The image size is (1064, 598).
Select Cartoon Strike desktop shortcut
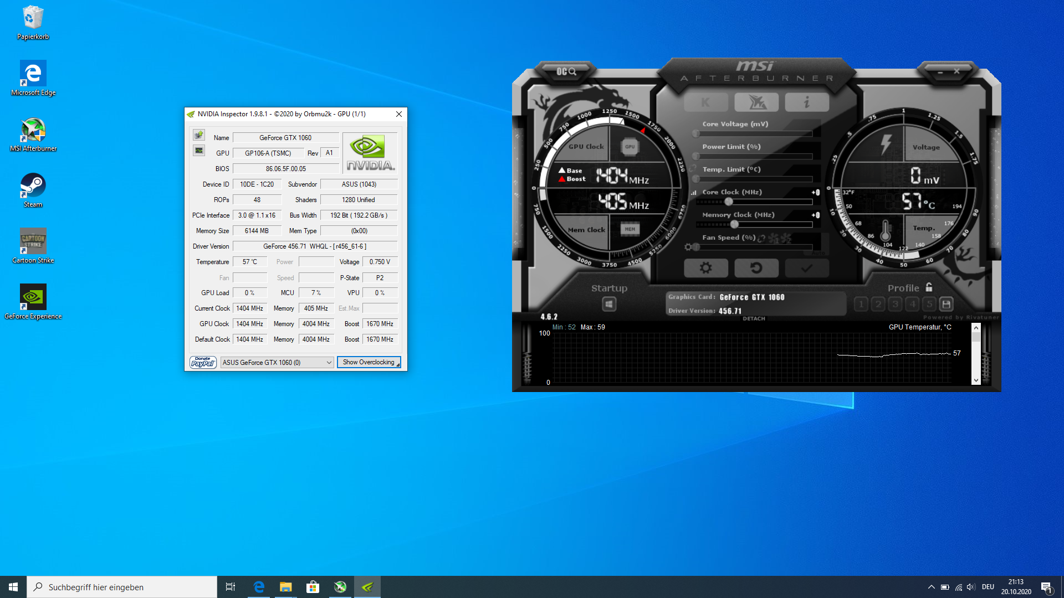coord(33,246)
